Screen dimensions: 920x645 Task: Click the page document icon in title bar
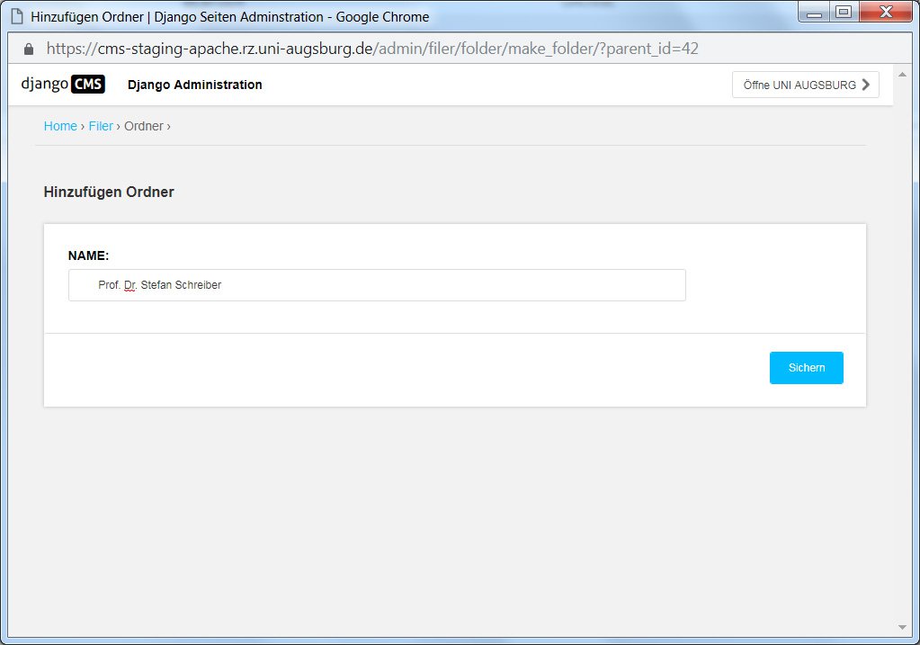[18, 16]
